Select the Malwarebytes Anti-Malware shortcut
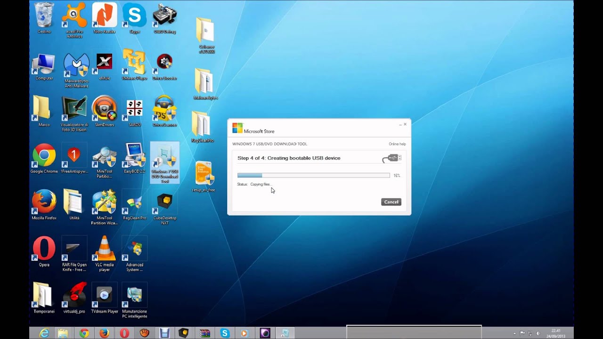603x339 pixels. [x=76, y=70]
